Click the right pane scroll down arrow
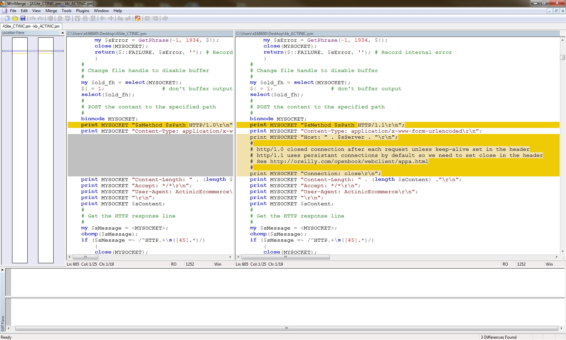Viewport: 566px width, 340px height. [562, 251]
